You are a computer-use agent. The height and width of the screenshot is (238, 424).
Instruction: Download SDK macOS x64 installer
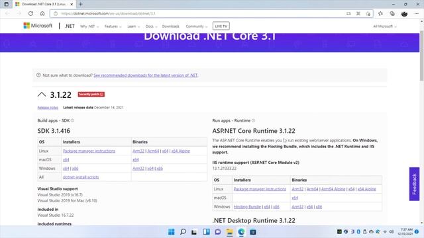[66, 160]
